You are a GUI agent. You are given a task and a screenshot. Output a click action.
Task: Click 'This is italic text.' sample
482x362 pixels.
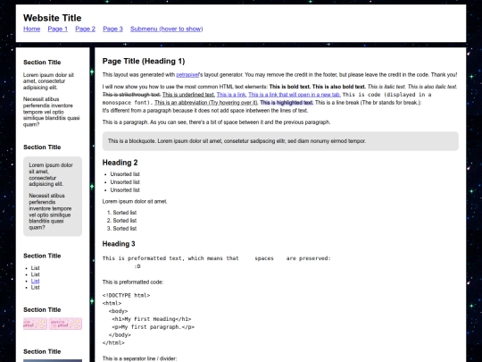[x=386, y=87]
